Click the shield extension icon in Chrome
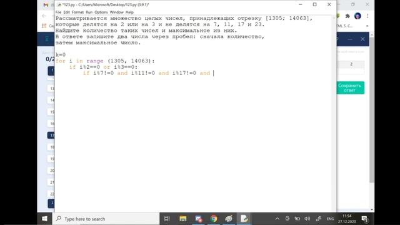 point(338,16)
